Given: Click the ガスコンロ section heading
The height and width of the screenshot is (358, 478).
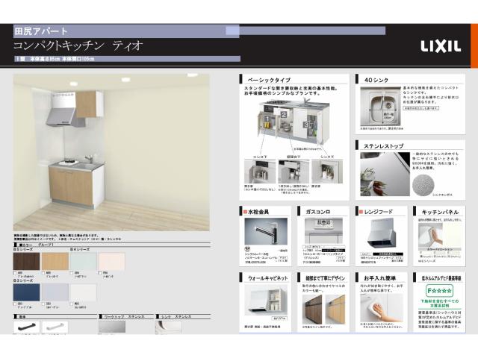Looking at the screenshot, I should tap(318, 212).
